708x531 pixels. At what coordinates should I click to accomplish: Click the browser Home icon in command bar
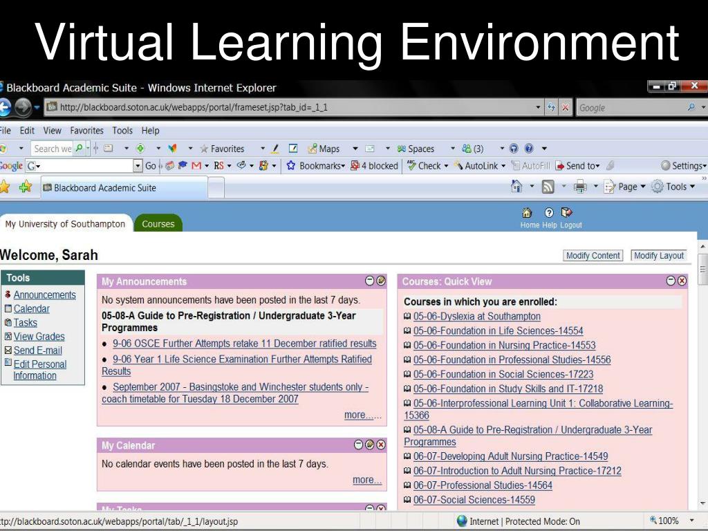tap(516, 186)
